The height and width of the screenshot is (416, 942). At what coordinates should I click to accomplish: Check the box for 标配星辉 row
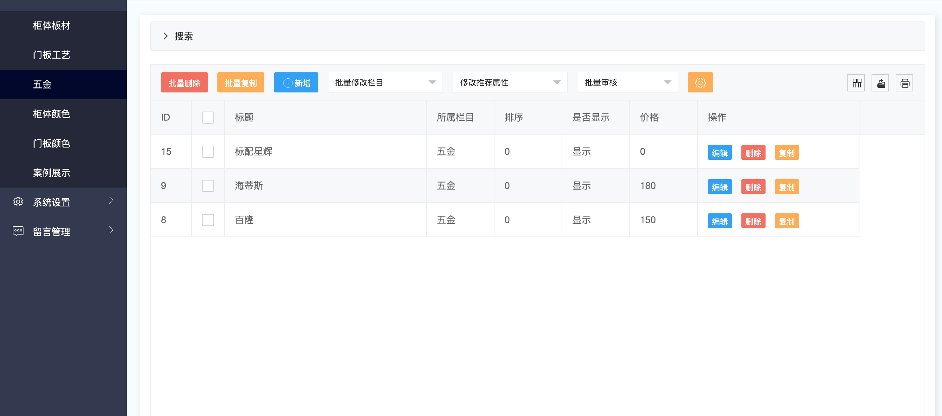click(x=208, y=151)
